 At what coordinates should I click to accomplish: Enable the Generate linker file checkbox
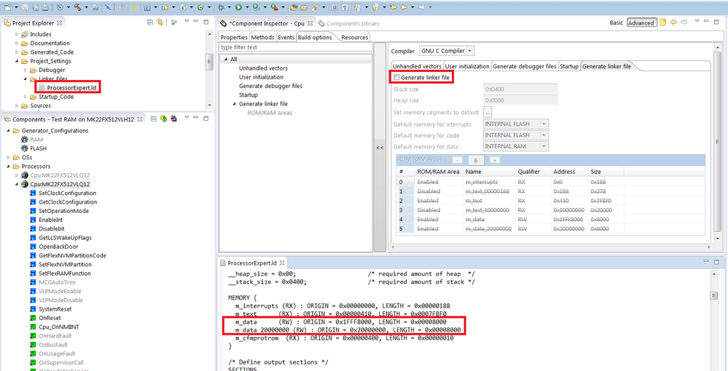(396, 77)
